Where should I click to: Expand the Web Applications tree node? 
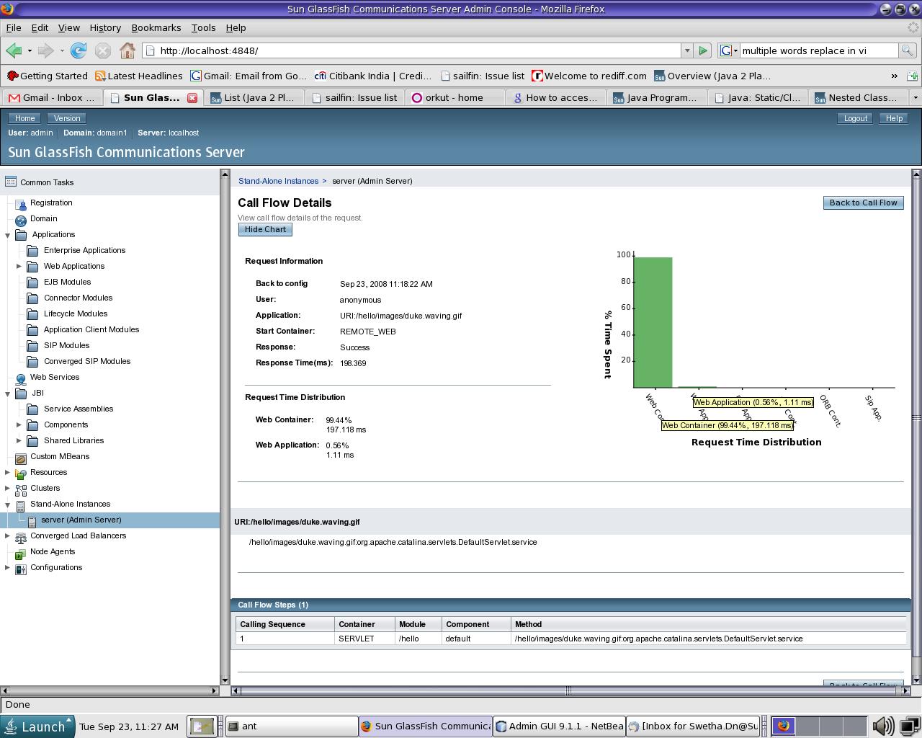[19, 266]
